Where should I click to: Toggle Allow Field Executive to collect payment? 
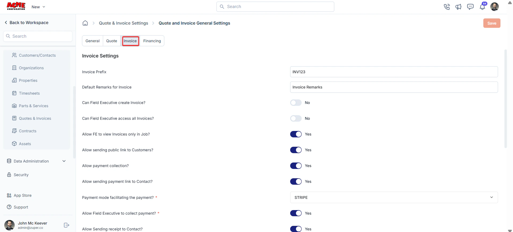click(296, 213)
